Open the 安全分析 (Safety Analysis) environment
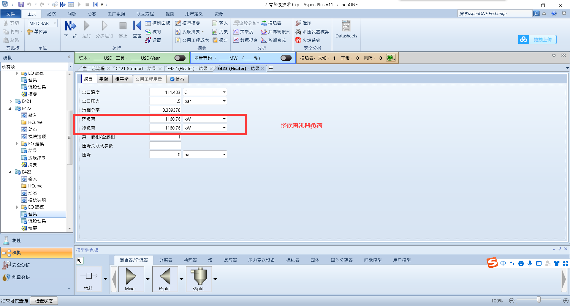Viewport: 570px width, 306px height. point(37,265)
